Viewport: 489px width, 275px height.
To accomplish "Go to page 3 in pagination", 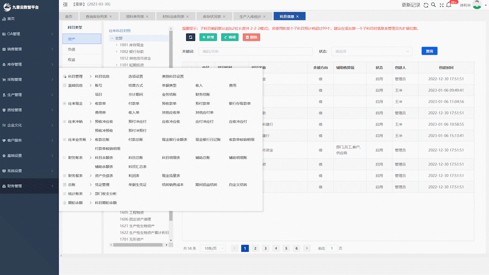I will (266, 248).
